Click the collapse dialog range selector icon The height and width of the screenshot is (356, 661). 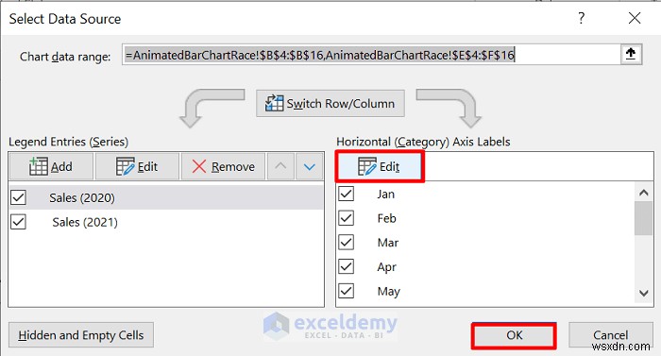(631, 55)
